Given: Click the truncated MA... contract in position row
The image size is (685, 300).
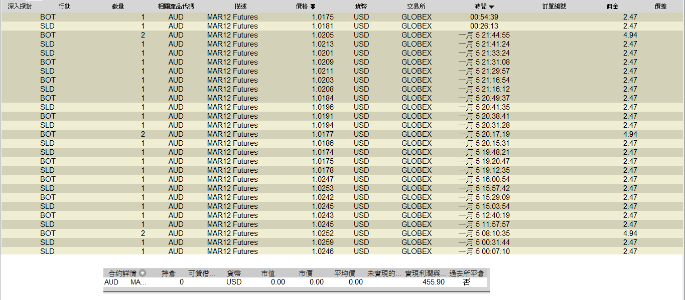Looking at the screenshot, I should 139,282.
